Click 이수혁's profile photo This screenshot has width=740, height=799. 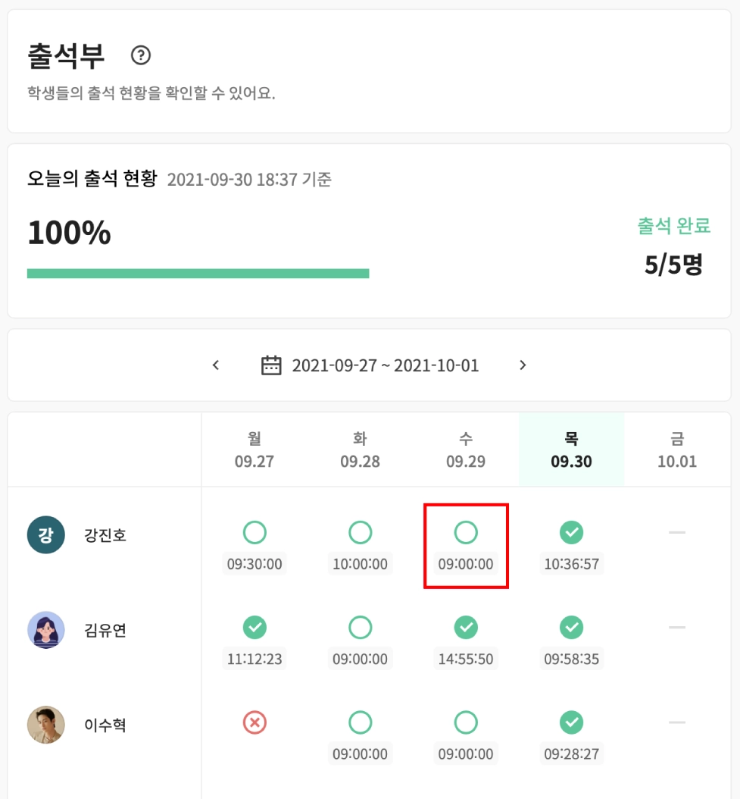(45, 725)
